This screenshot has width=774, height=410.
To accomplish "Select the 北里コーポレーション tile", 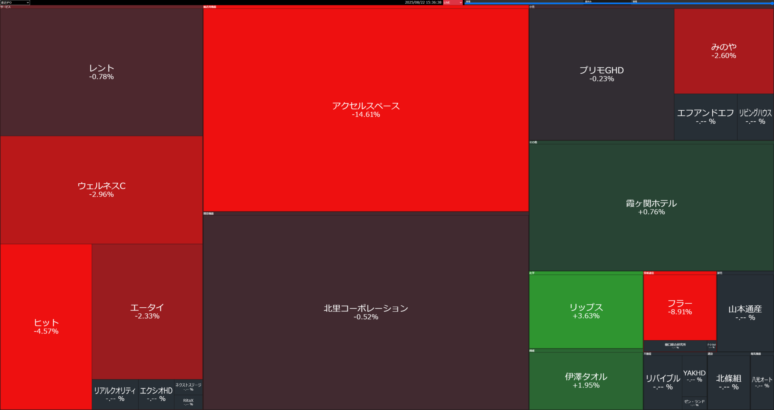I will point(366,312).
